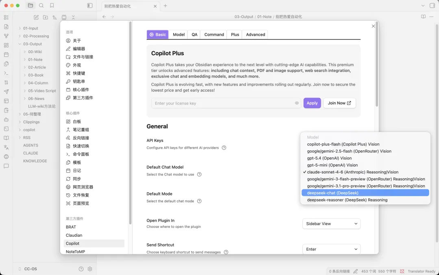The image size is (439, 275).
Task: Open vault settings gear icon
Action: (x=90, y=269)
